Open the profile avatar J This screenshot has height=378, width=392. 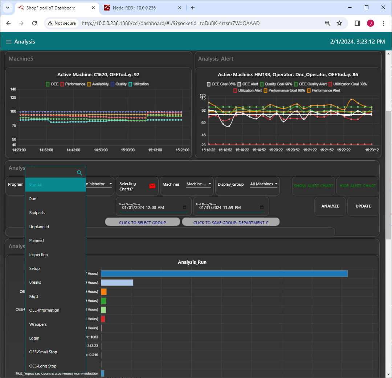click(371, 23)
